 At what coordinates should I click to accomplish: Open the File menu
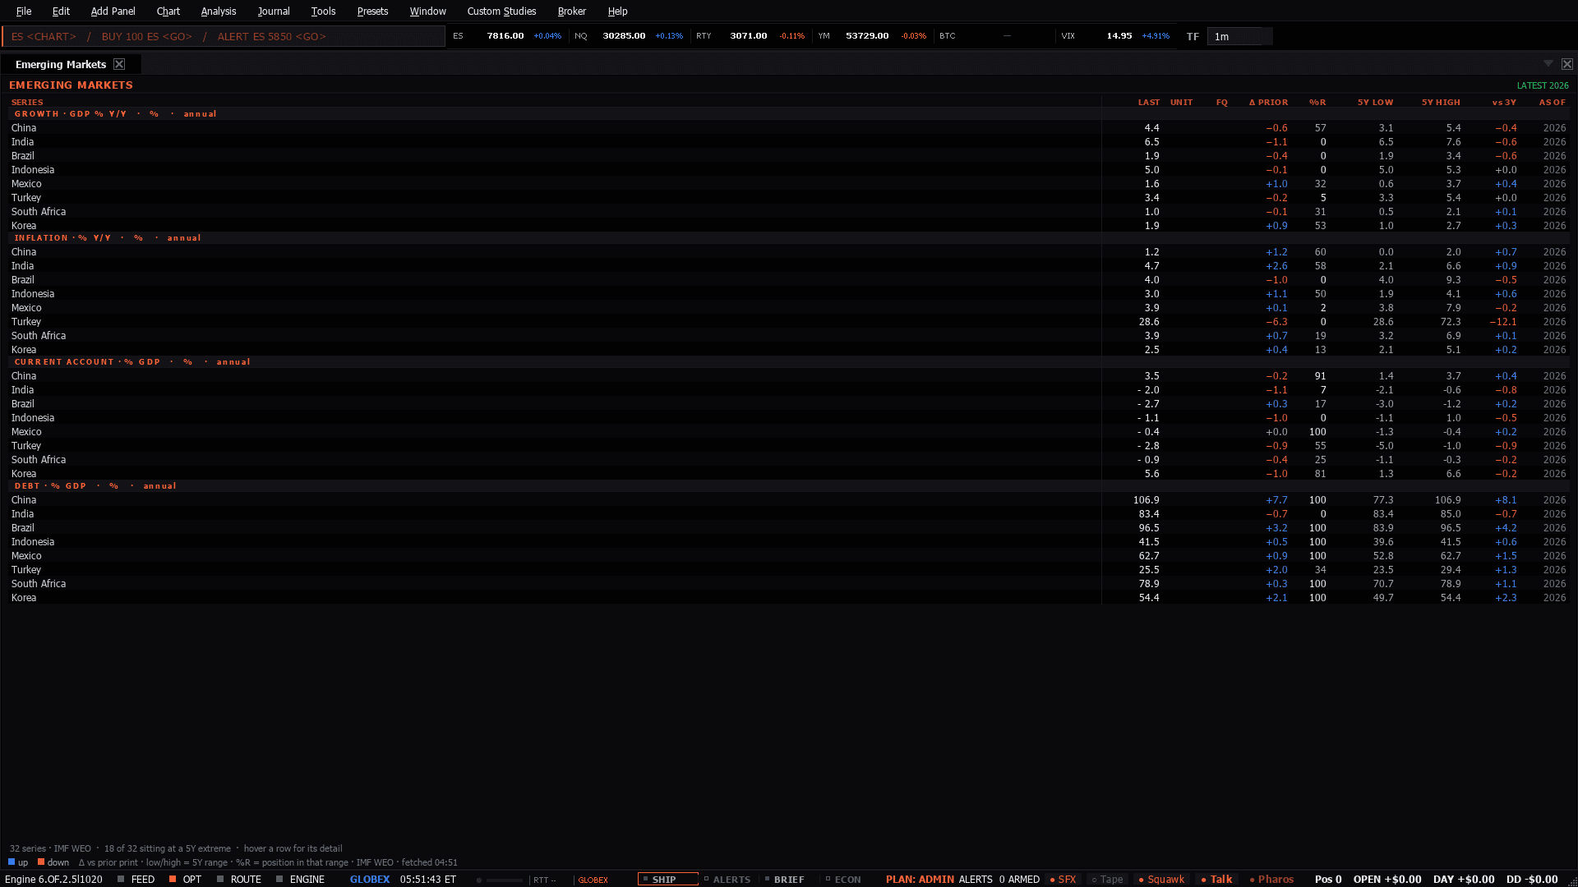click(24, 11)
